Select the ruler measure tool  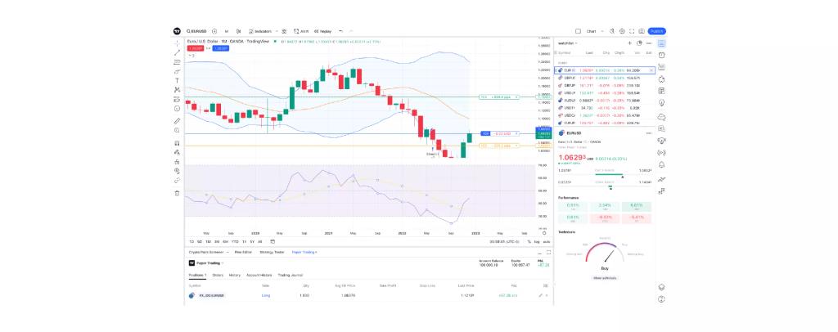177,121
